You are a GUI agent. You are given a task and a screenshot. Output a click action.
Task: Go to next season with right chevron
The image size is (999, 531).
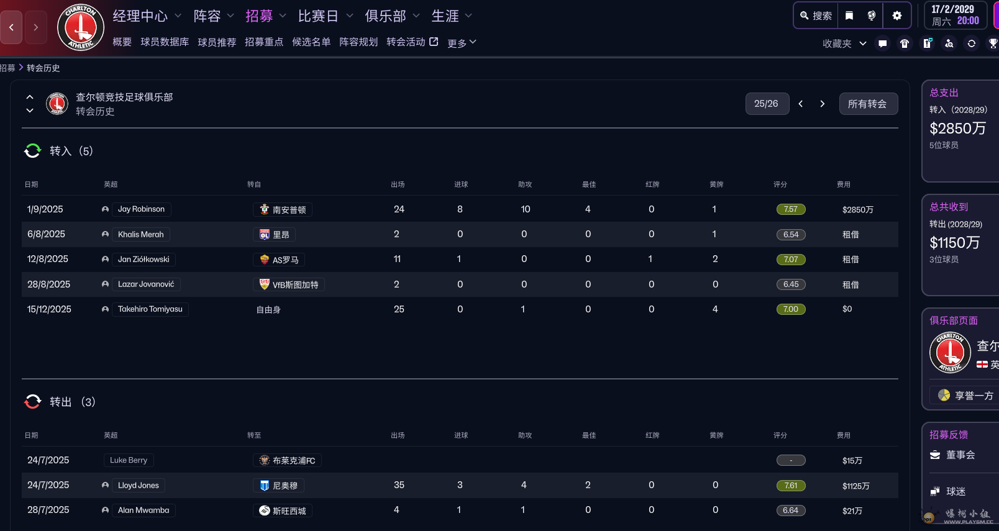823,104
